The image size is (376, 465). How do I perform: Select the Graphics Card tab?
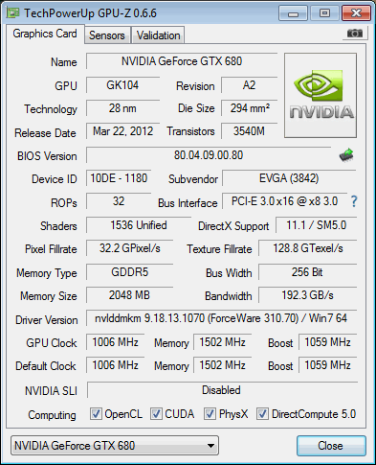tap(45, 34)
